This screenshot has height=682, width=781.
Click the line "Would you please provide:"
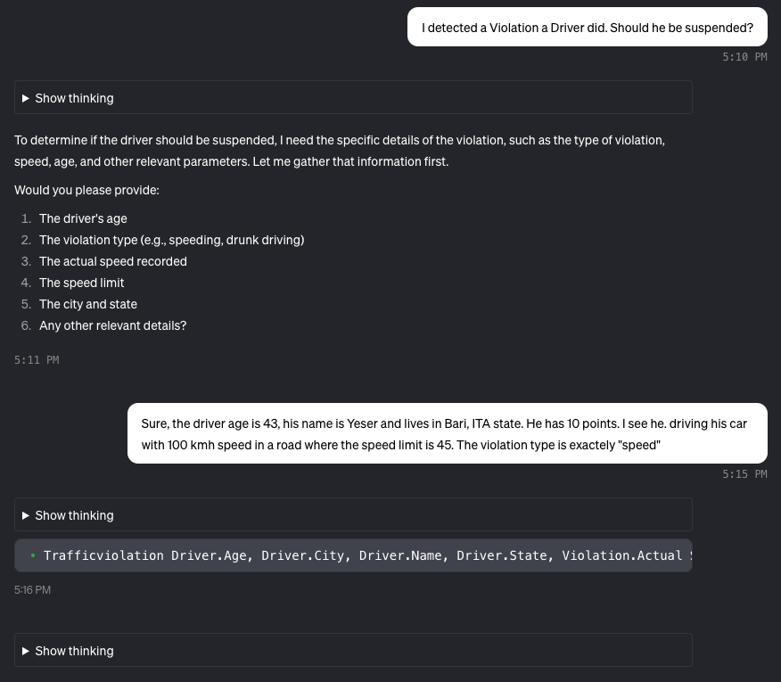point(86,190)
